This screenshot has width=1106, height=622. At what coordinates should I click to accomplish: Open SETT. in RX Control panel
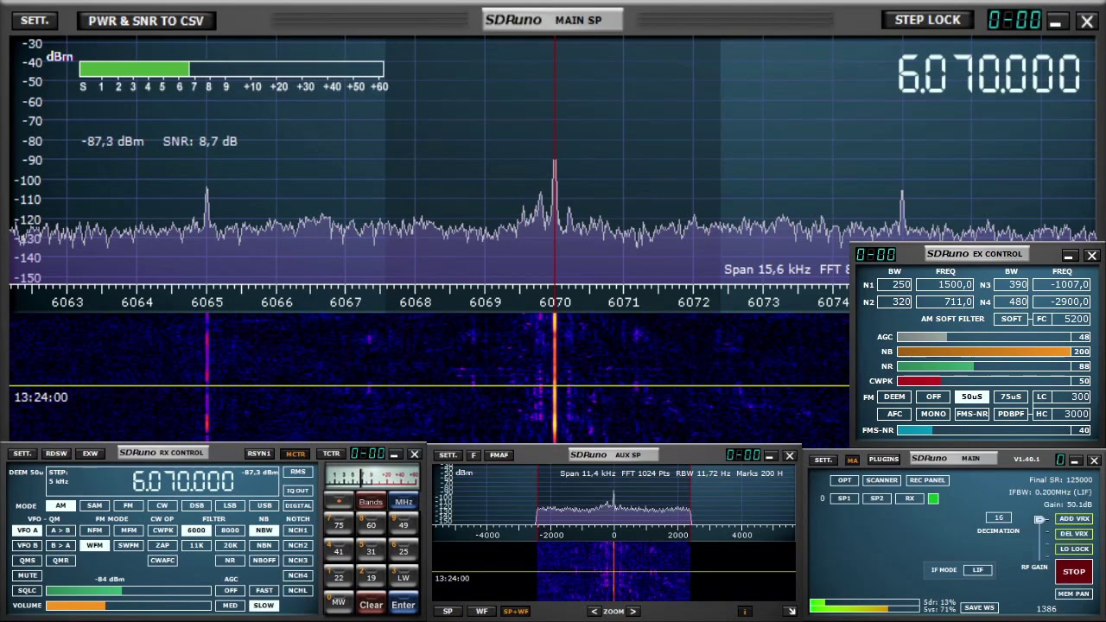tap(22, 454)
